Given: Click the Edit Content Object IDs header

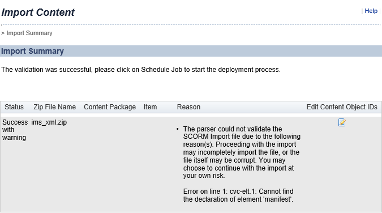Looking at the screenshot, I should coord(342,107).
